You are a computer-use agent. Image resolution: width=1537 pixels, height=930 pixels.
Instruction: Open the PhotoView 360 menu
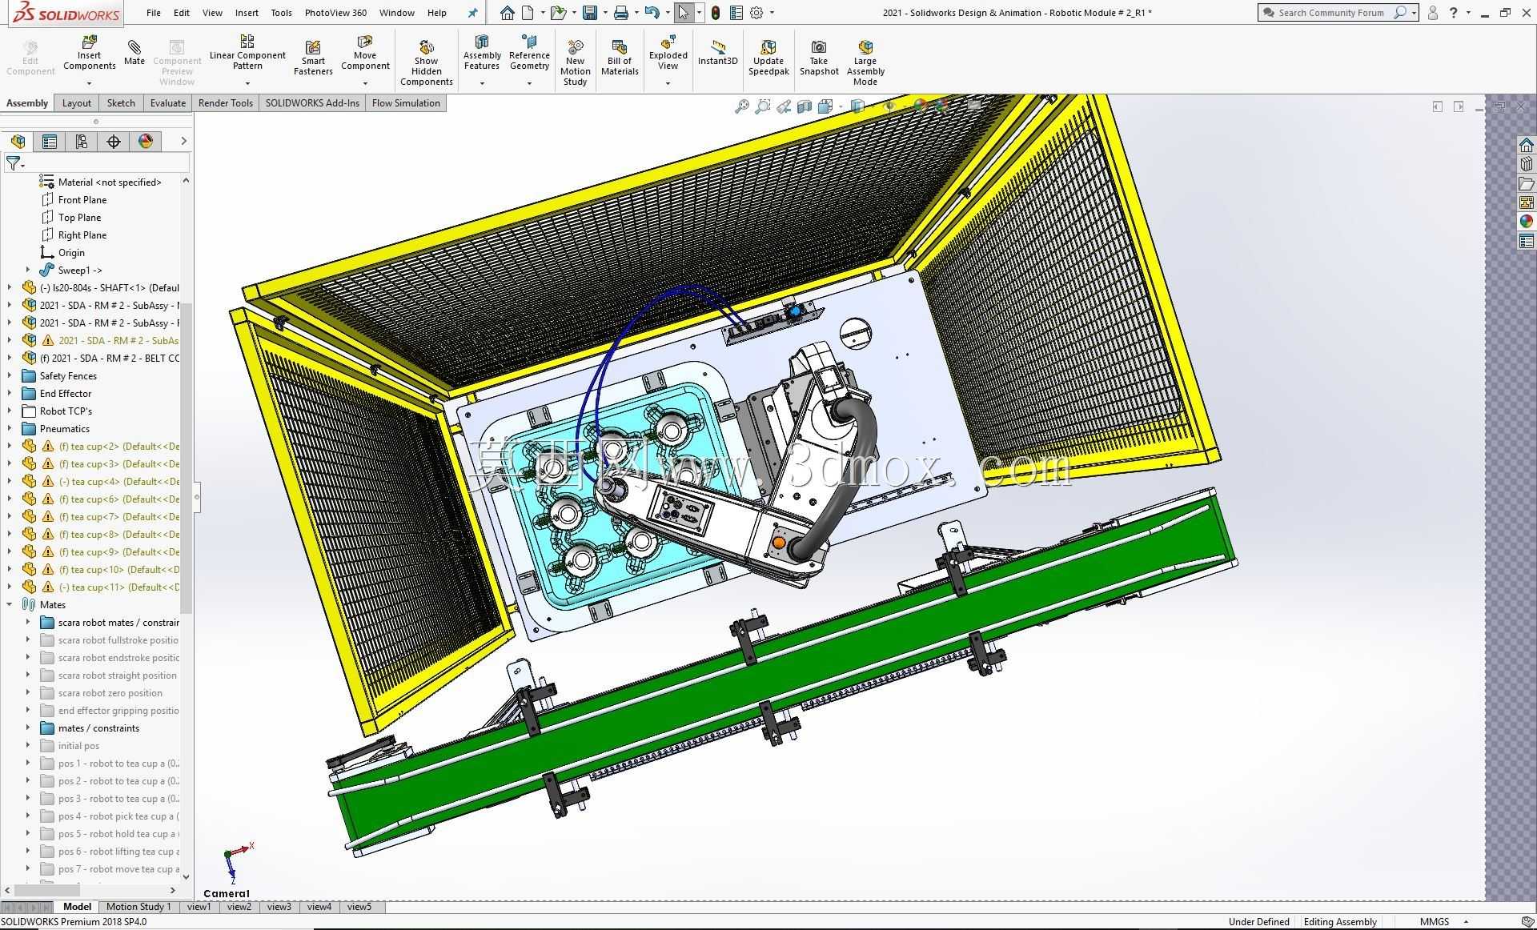[x=335, y=13]
